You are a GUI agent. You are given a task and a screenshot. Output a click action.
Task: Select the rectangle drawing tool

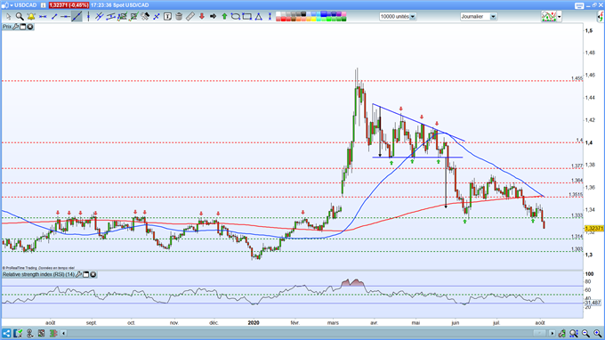tap(247, 17)
